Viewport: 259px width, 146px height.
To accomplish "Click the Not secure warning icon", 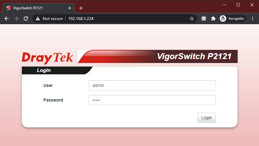I will point(38,19).
